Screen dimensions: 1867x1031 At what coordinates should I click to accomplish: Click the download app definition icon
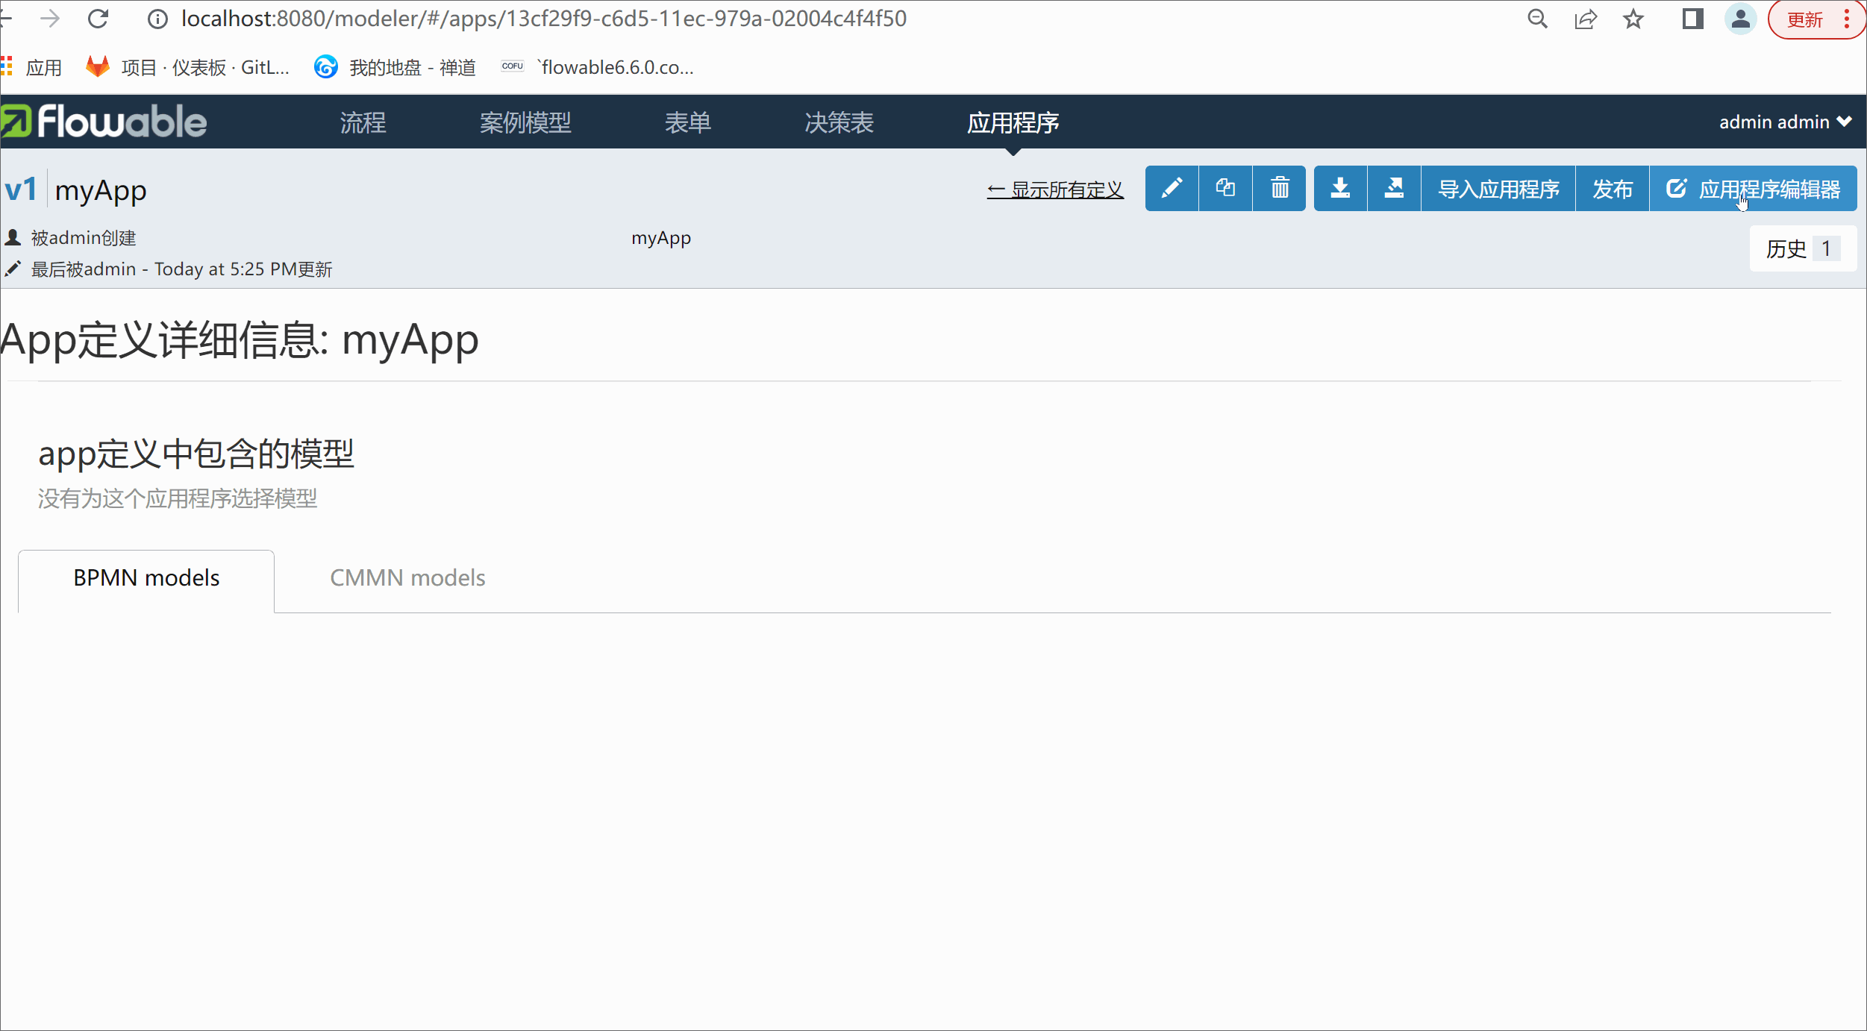click(1340, 189)
